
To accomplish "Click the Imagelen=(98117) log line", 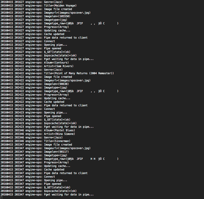I will coord(35,152).
